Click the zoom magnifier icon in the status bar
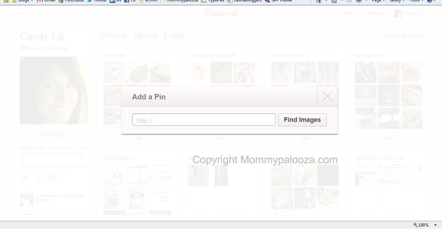442x229 pixels. coord(415,225)
